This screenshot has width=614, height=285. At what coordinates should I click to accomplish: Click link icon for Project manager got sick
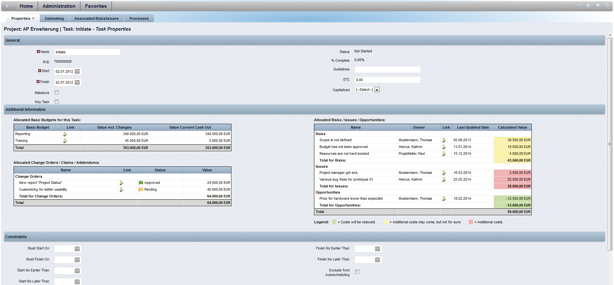tap(444, 173)
